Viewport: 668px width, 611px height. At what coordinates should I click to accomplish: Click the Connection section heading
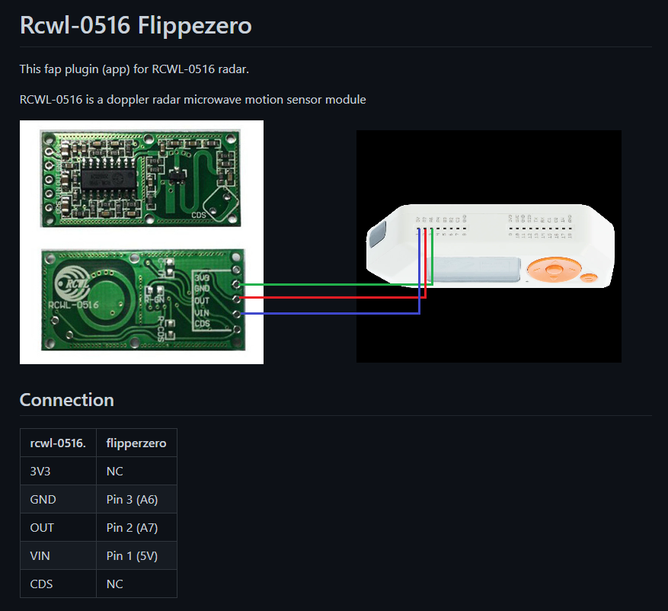(x=67, y=400)
